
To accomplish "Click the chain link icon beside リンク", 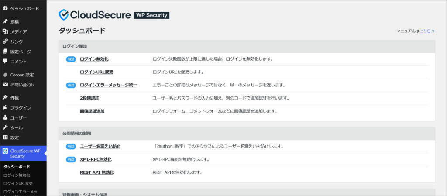I will click(x=5, y=41).
